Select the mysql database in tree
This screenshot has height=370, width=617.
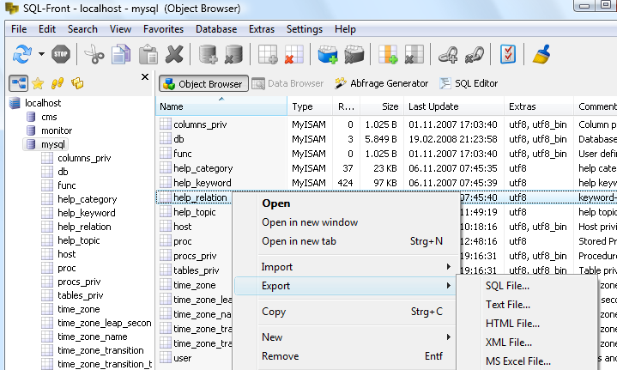tap(52, 144)
